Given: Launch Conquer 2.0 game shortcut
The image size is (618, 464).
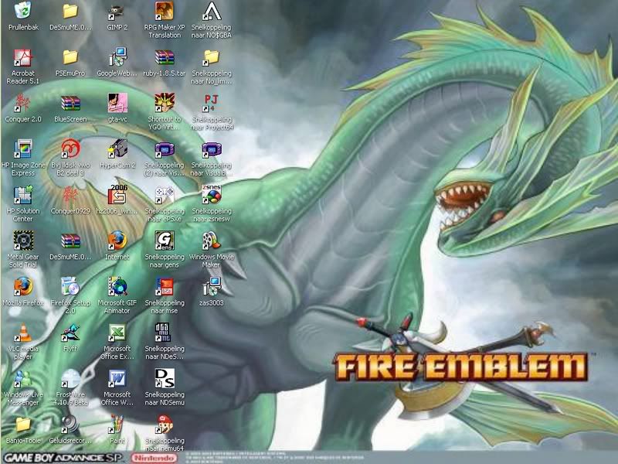Looking at the screenshot, I should coord(23,103).
